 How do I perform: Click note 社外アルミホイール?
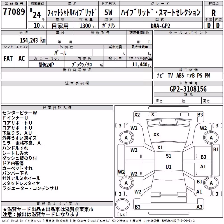pyautogui.click(x=21, y=178)
